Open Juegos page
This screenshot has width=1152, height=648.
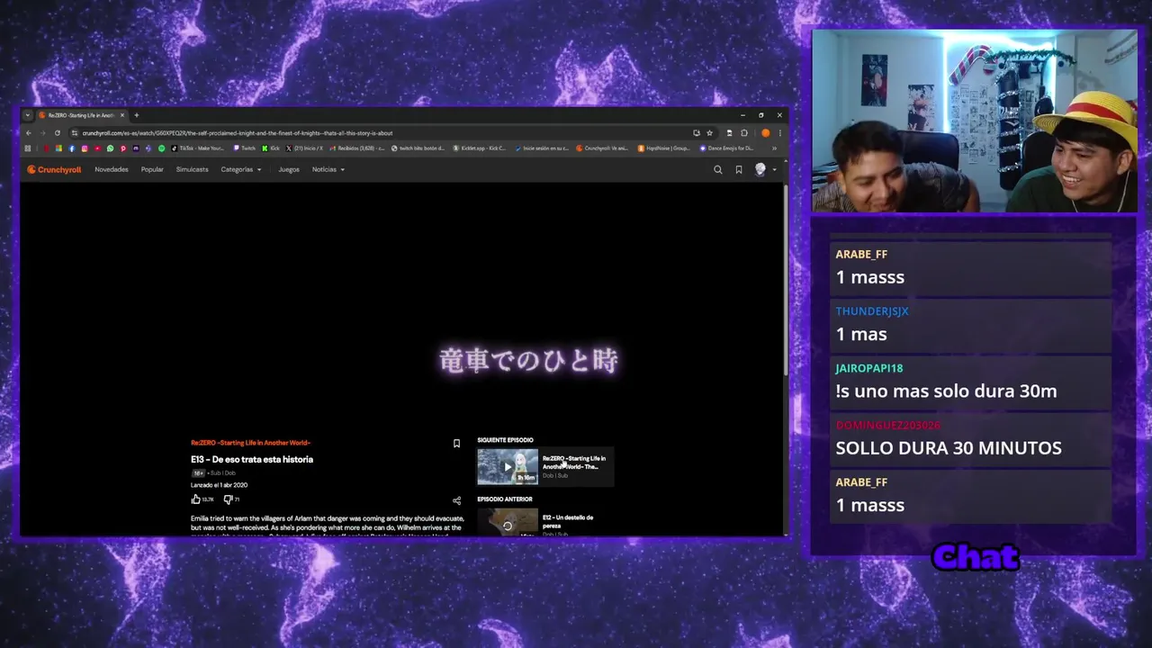(x=289, y=169)
